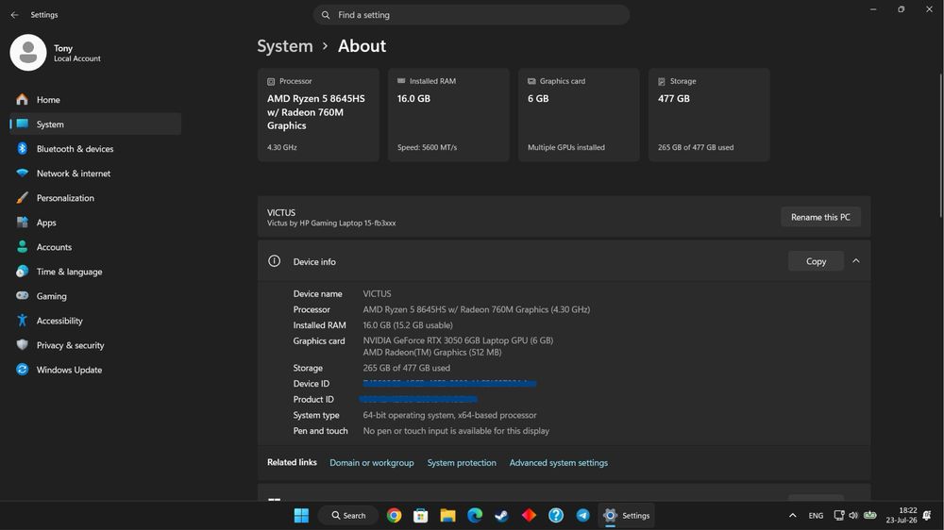
Task: Click the settings page vertical scrollbar
Action: (x=941, y=144)
